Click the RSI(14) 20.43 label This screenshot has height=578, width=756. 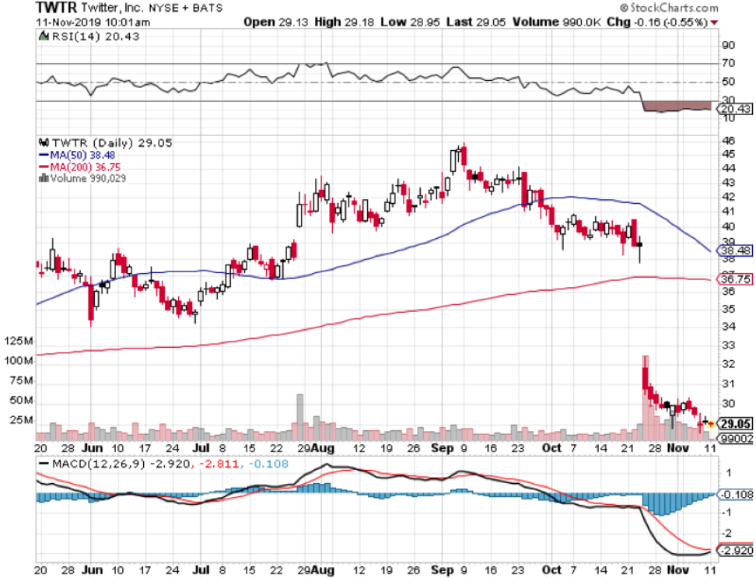pyautogui.click(x=96, y=37)
